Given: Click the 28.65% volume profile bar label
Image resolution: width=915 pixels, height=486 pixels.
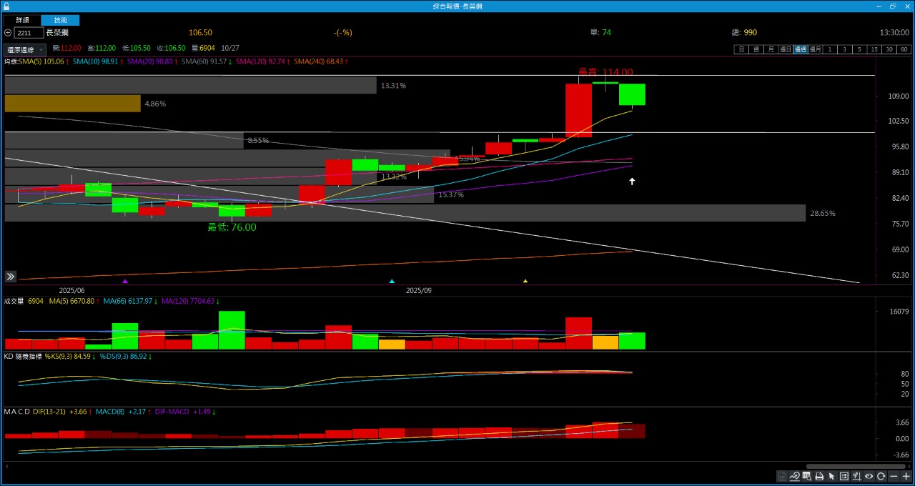Looking at the screenshot, I should click(822, 214).
